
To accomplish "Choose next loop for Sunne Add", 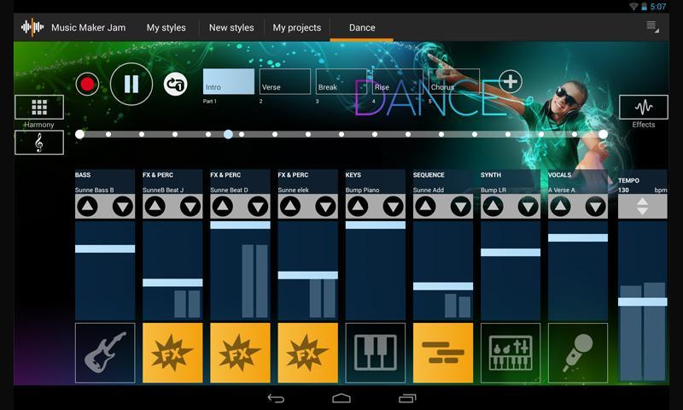I will (461, 206).
